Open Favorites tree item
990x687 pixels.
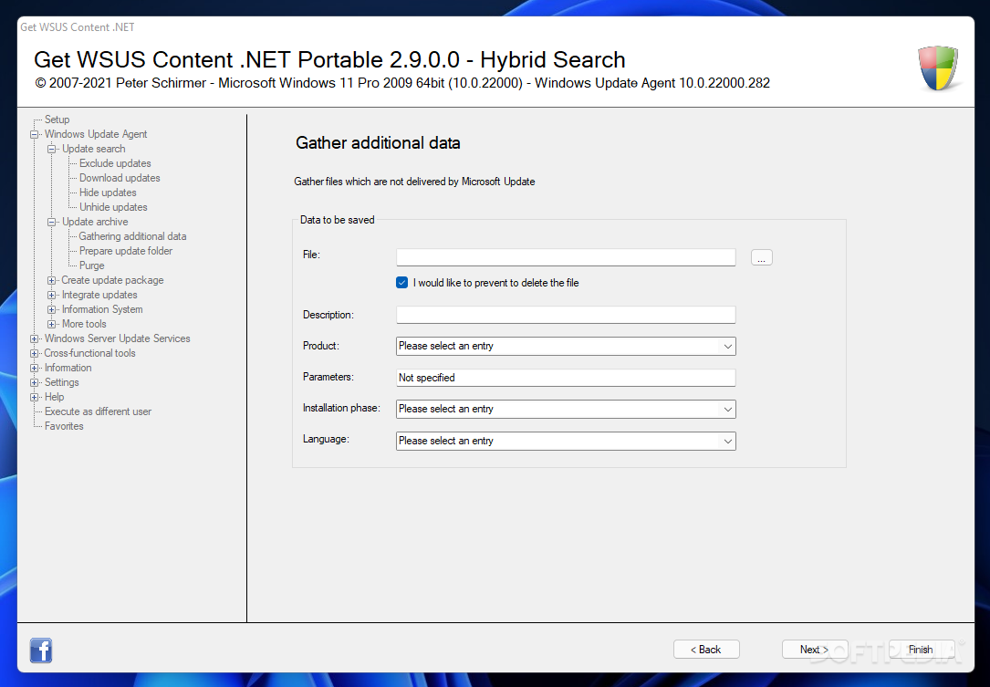[x=64, y=425]
